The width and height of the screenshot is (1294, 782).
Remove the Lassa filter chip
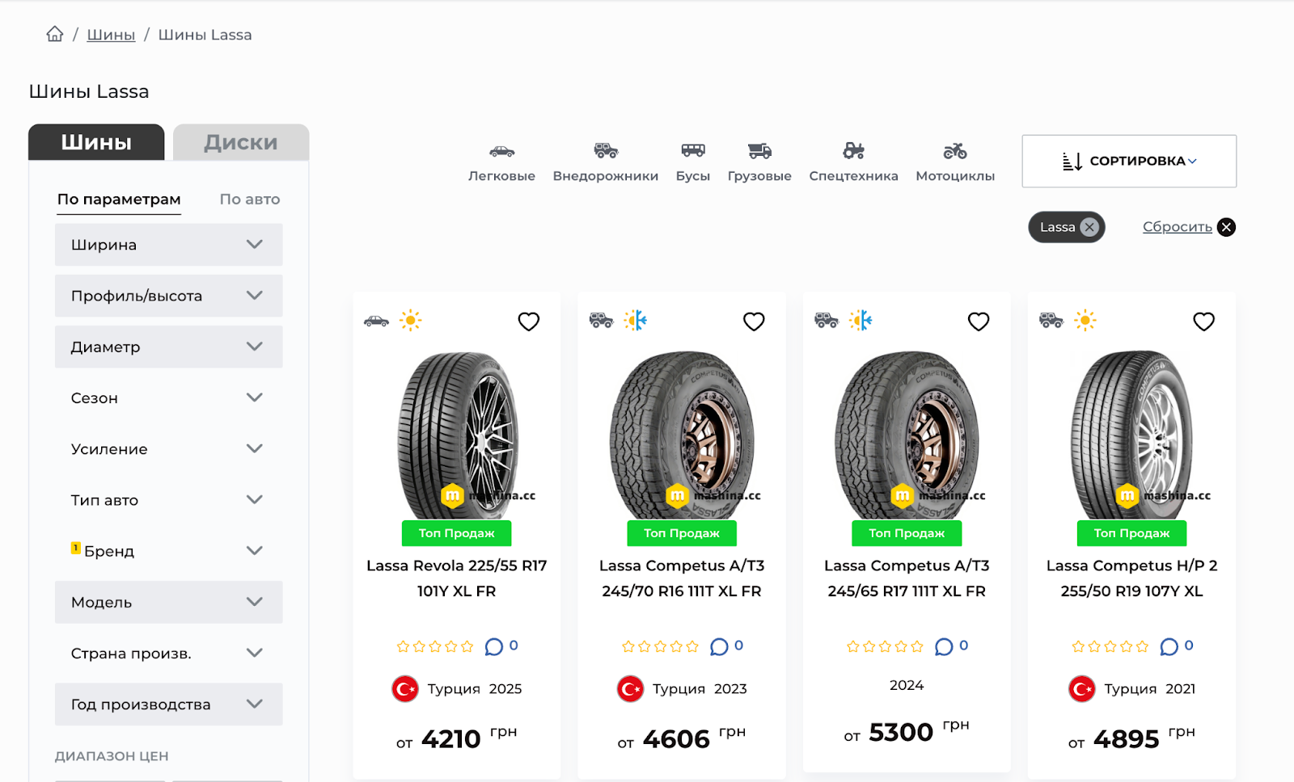pyautogui.click(x=1089, y=227)
